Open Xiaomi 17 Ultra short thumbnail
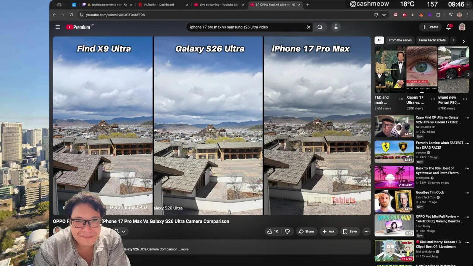The height and width of the screenshot is (266, 473). pyautogui.click(x=422, y=69)
